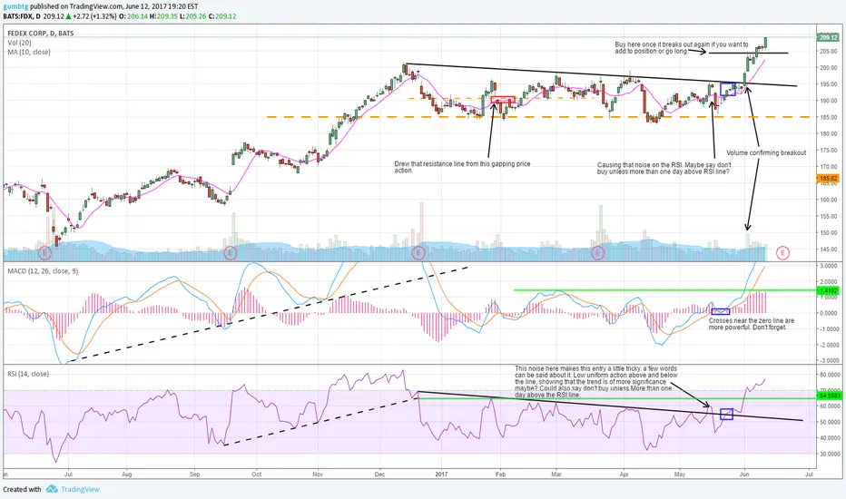Click the 160.00 price axis label

click(828, 200)
